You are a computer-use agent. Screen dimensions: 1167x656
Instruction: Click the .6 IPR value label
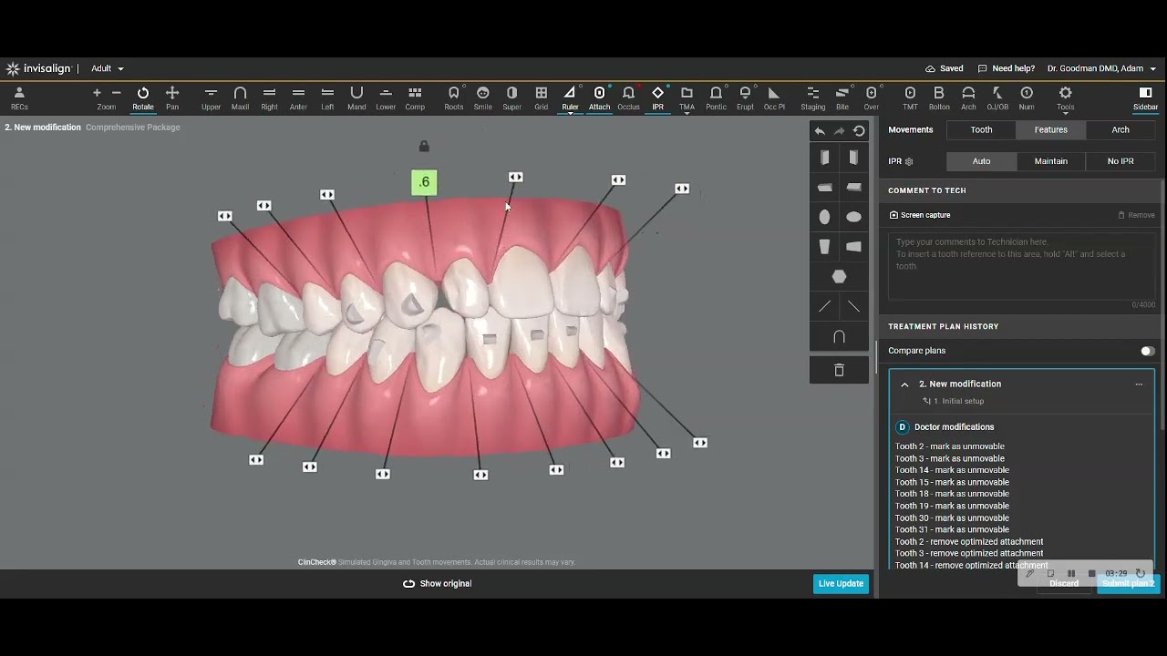(424, 182)
